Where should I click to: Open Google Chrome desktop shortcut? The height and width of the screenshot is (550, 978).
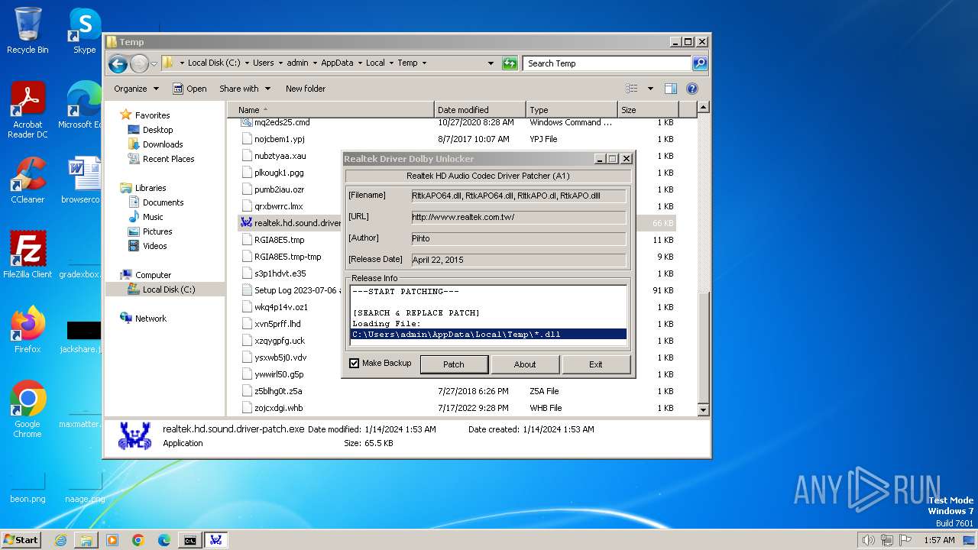tap(28, 409)
